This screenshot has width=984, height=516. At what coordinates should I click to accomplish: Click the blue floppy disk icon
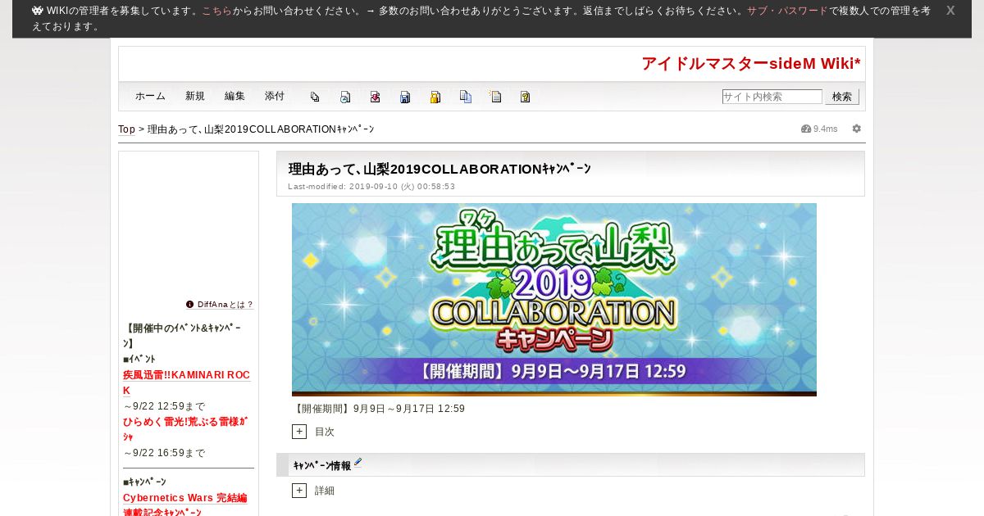405,97
